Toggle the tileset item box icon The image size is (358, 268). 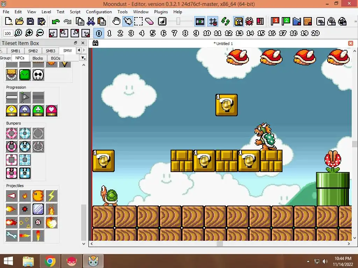(x=238, y=21)
